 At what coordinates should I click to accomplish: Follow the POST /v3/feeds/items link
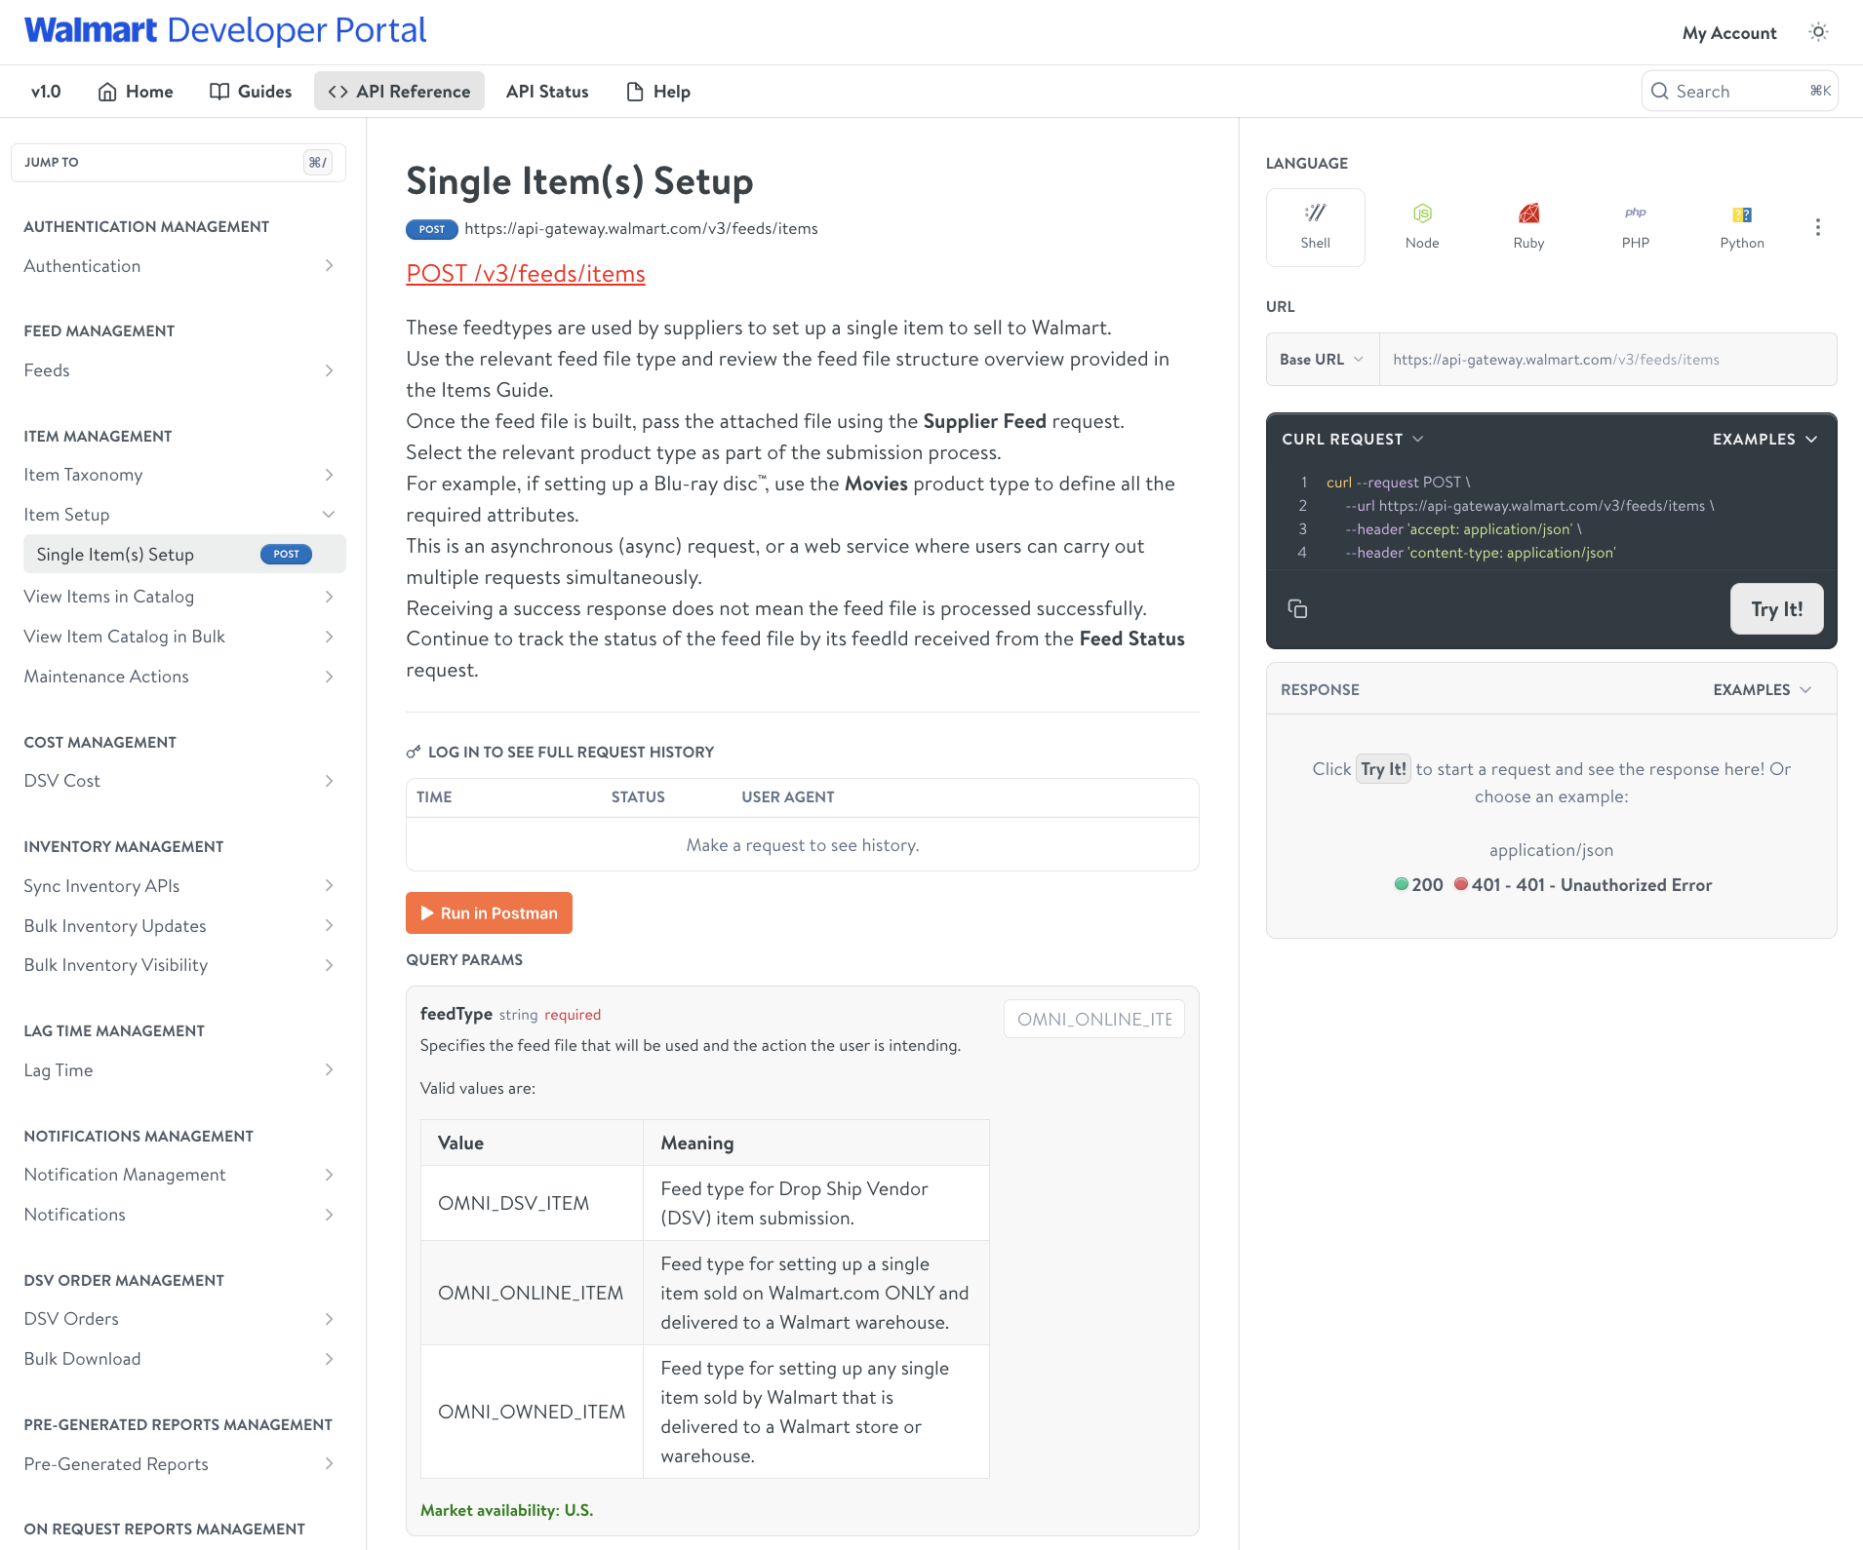click(526, 274)
